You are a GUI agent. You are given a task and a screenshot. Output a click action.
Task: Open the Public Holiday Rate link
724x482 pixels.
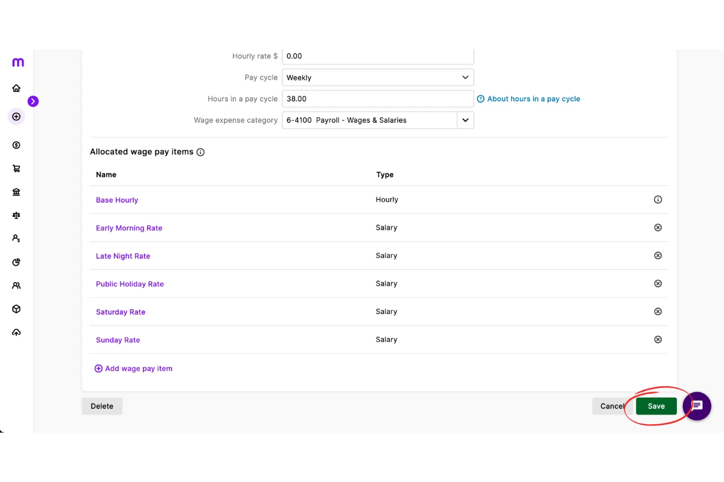pos(130,284)
